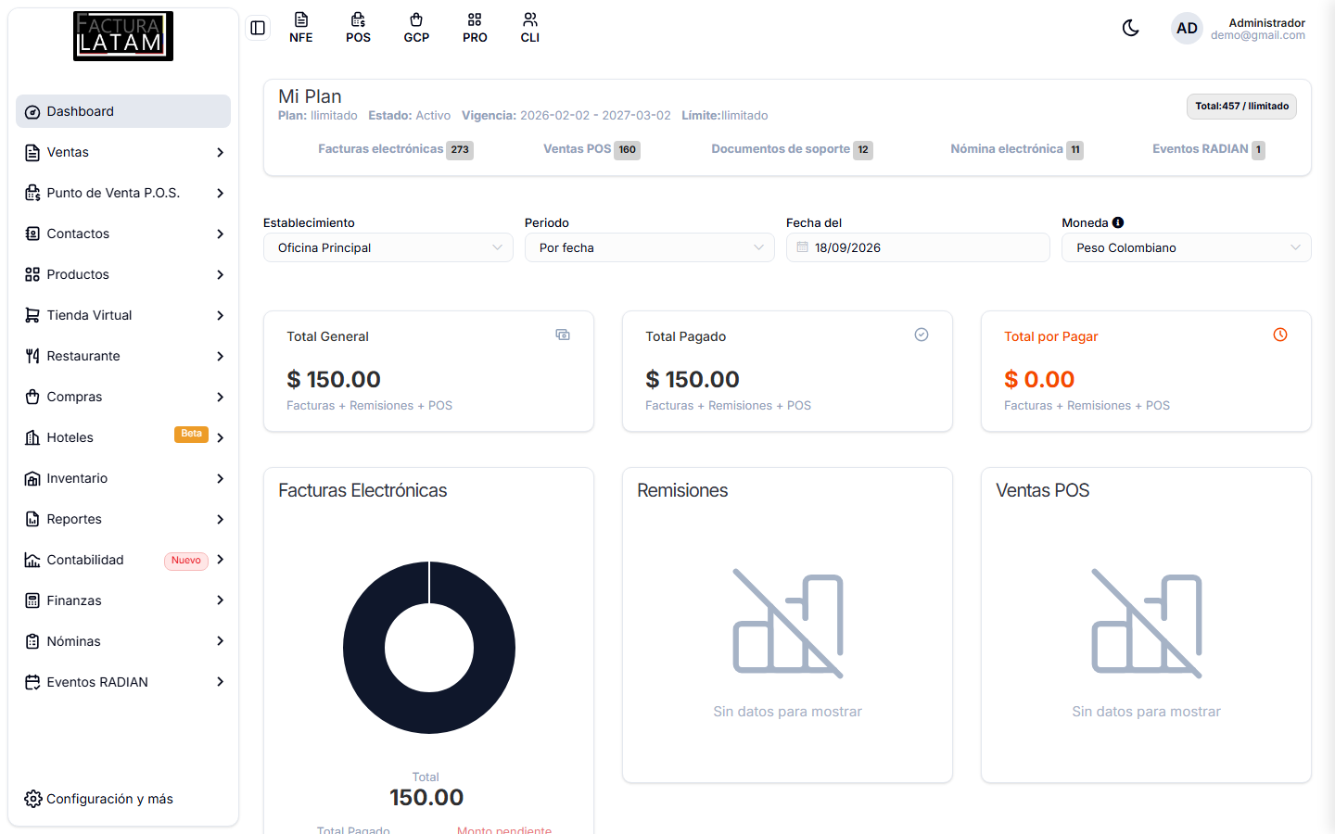Click the Tienda Virtual cart icon
The image size is (1335, 834).
click(32, 315)
